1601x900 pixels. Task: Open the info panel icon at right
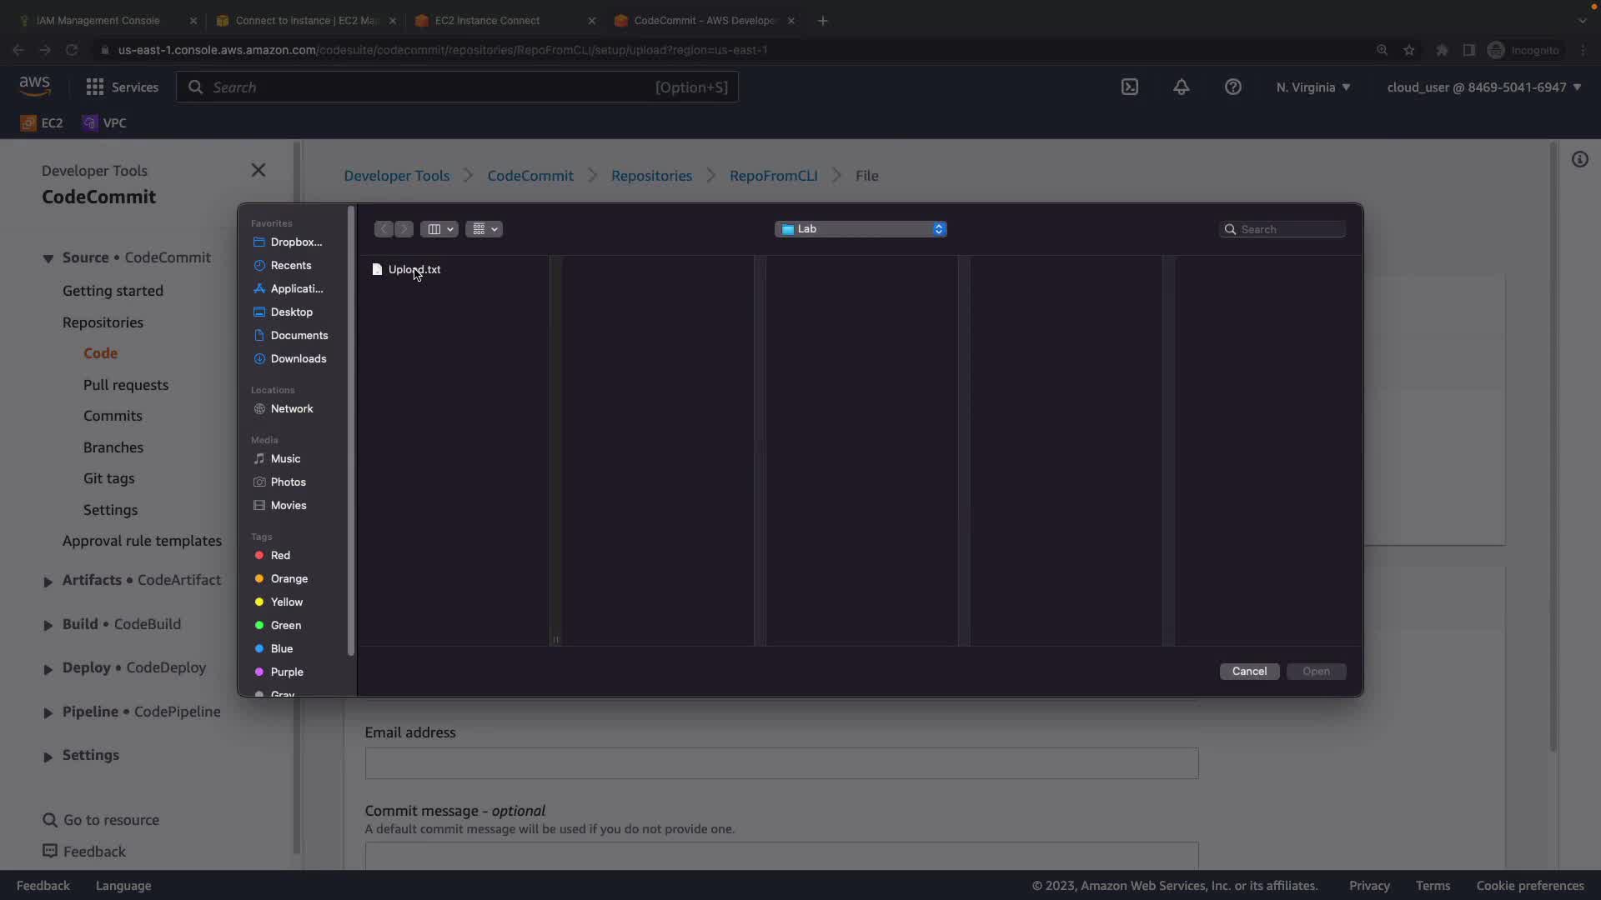[1579, 159]
